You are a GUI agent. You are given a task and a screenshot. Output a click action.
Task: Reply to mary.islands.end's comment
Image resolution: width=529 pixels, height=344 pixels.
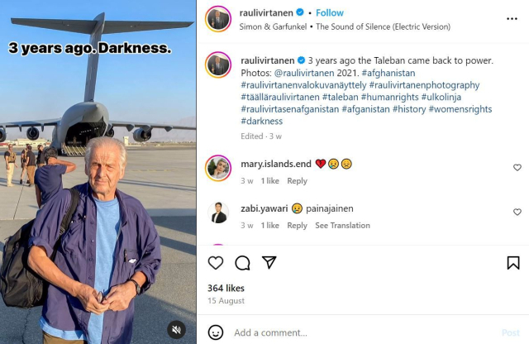click(x=297, y=181)
